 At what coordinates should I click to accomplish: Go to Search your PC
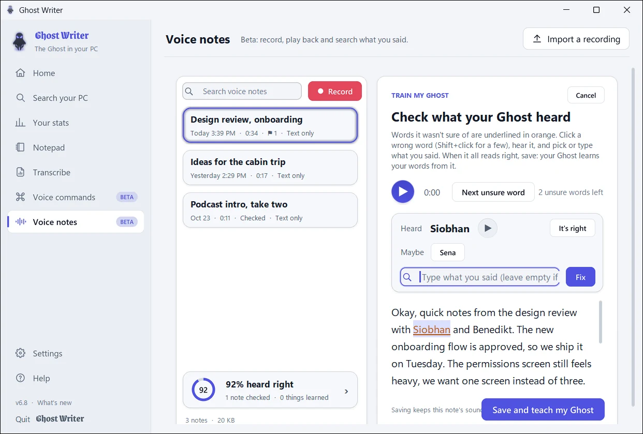click(76, 98)
